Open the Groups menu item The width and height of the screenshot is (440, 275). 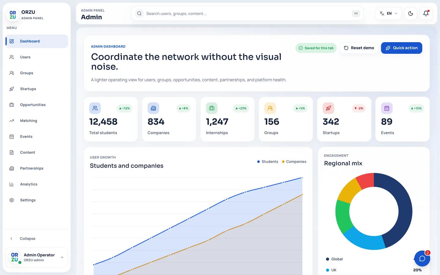point(37,73)
